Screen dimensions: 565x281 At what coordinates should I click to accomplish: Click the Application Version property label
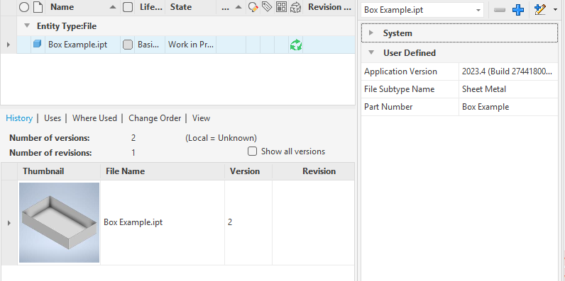400,71
